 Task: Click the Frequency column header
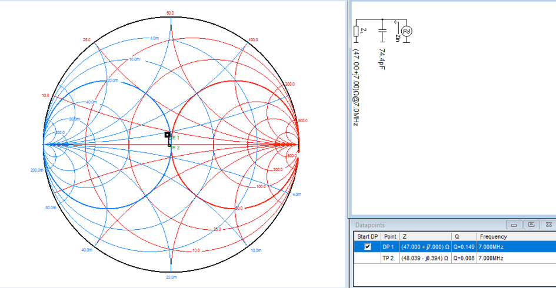pos(517,236)
